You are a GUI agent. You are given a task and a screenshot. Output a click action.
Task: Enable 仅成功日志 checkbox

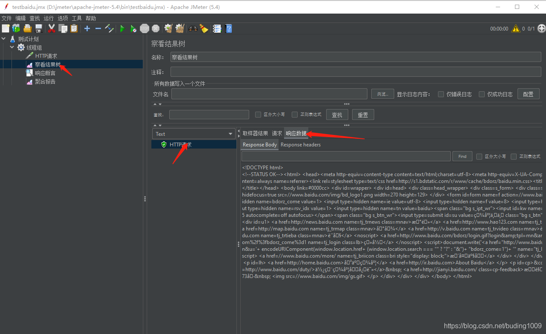click(x=482, y=94)
